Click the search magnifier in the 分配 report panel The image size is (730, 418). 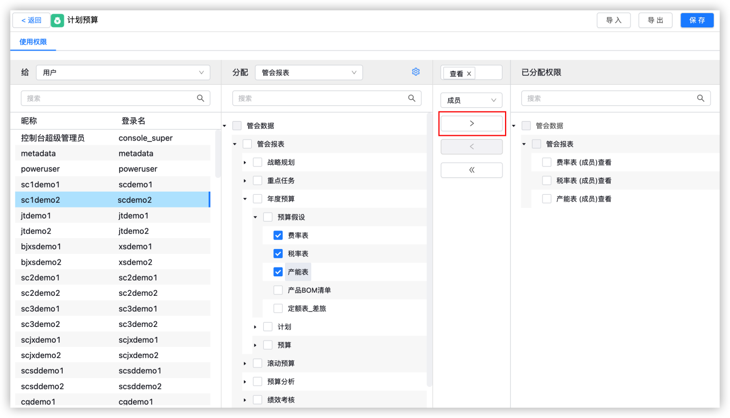tap(412, 98)
